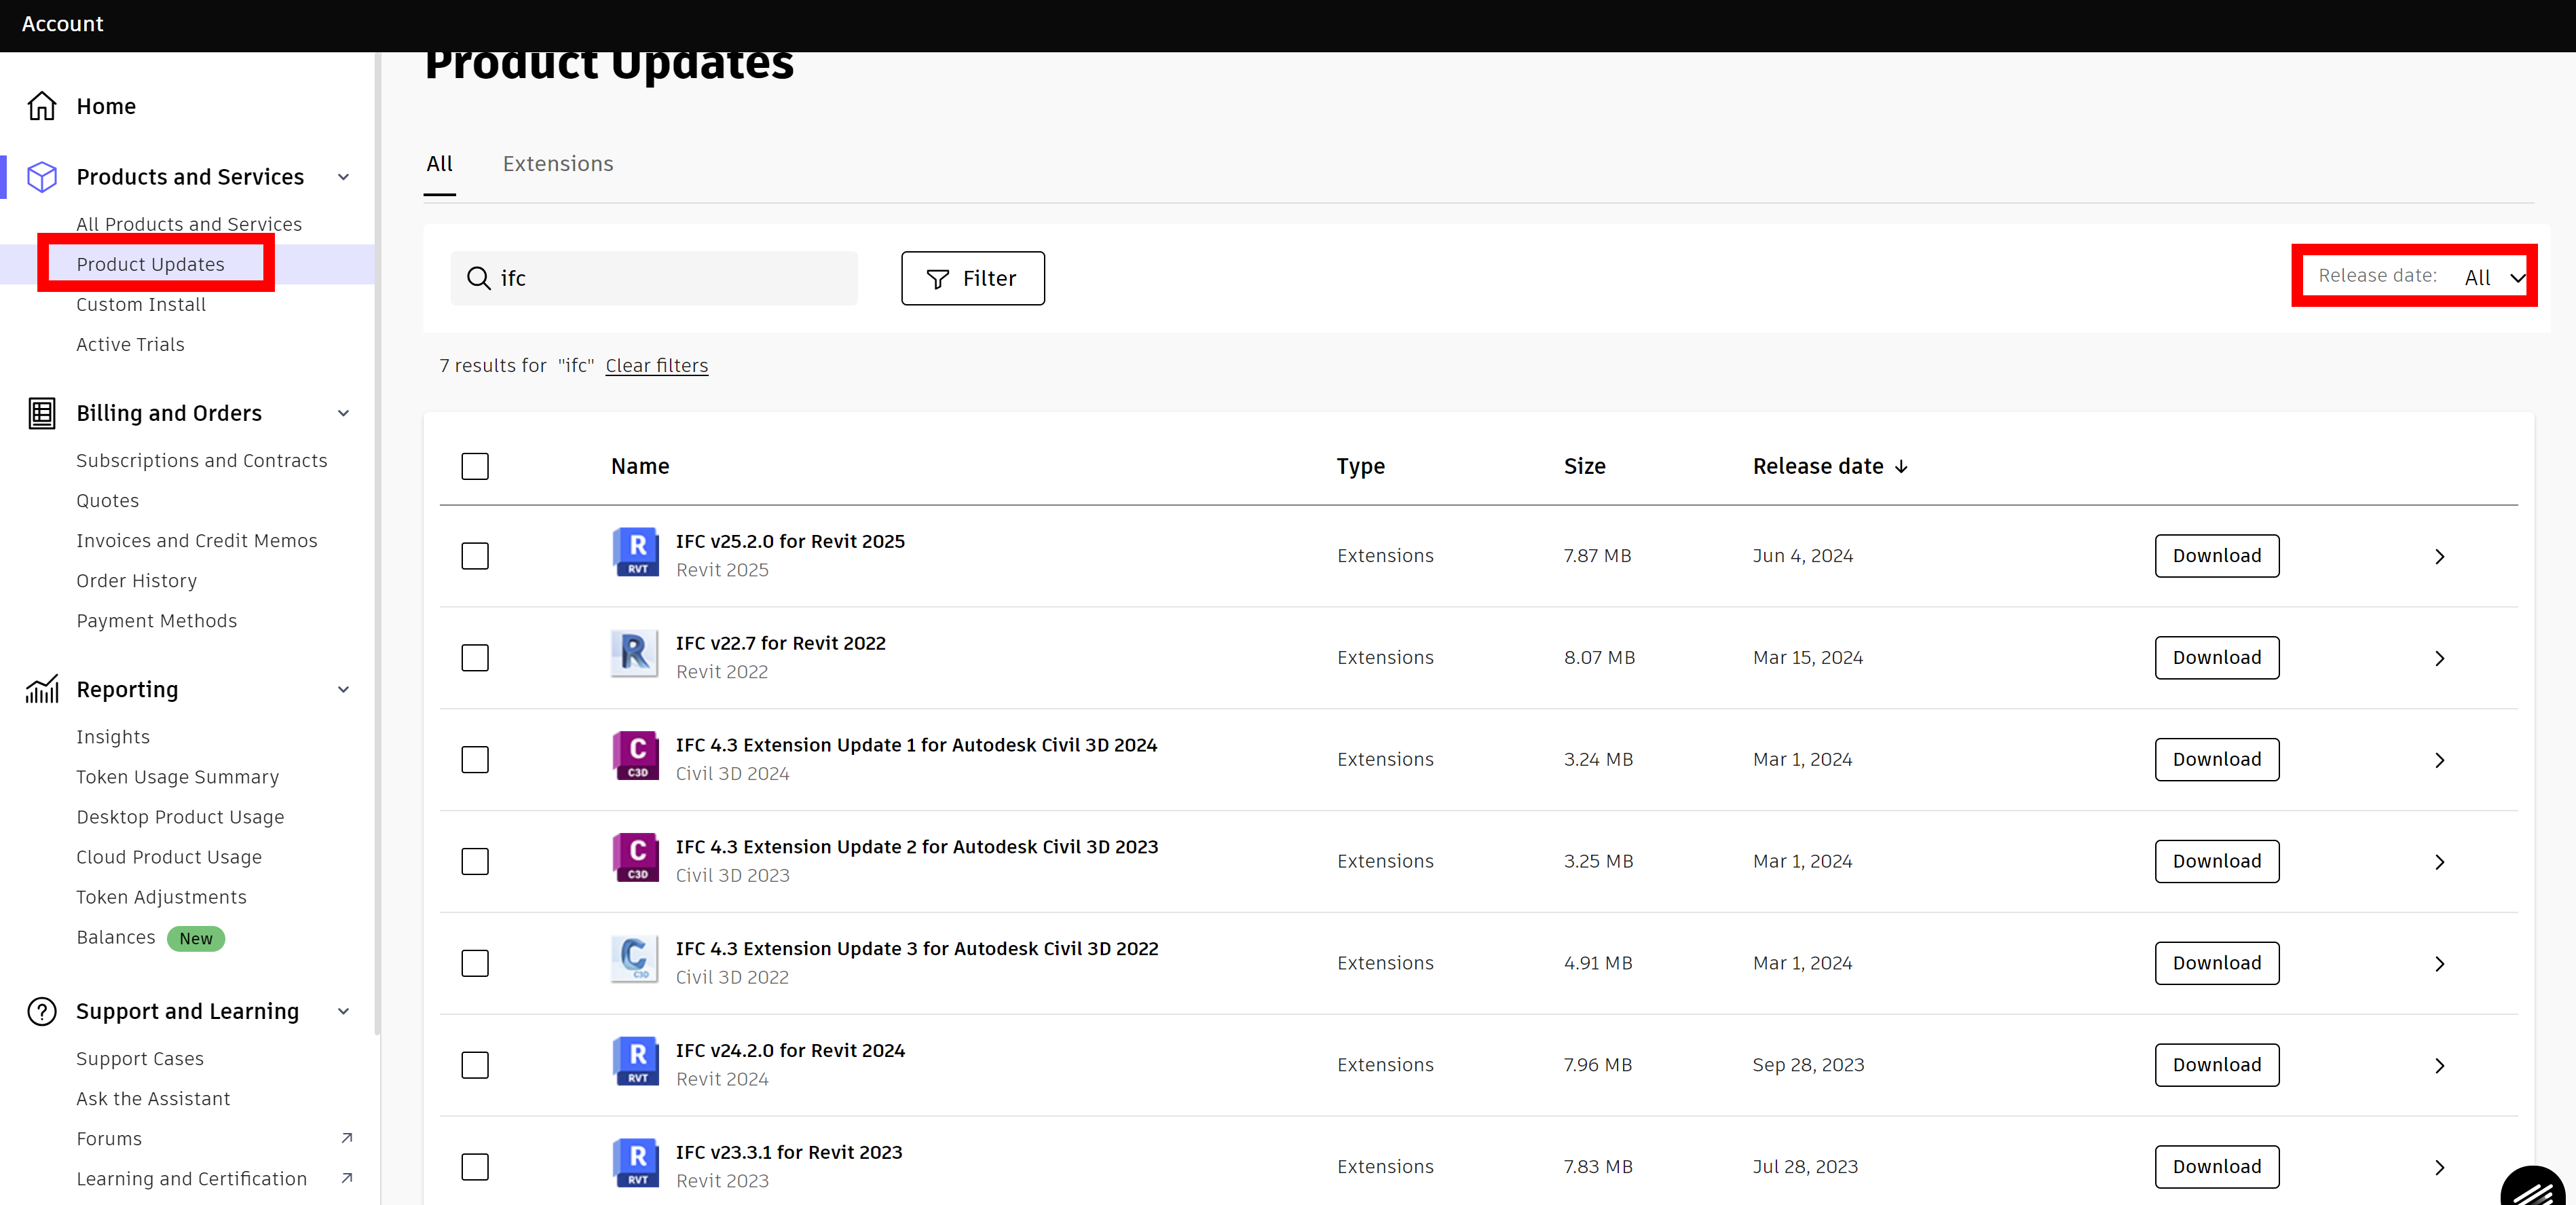This screenshot has width=2576, height=1205.
Task: Collapse the Products and Services section
Action: pyautogui.click(x=343, y=177)
